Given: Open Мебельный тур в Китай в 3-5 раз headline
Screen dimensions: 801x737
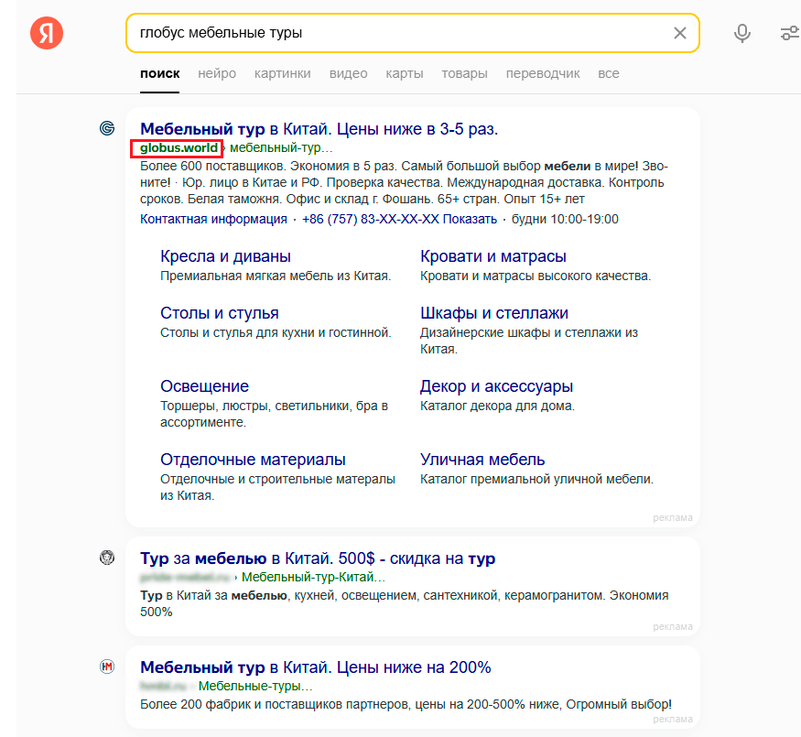Looking at the screenshot, I should tap(319, 128).
